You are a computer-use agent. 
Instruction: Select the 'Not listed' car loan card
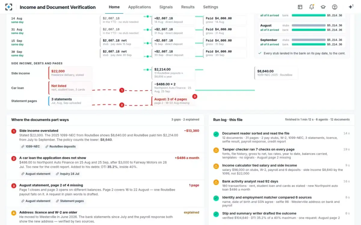70,88
